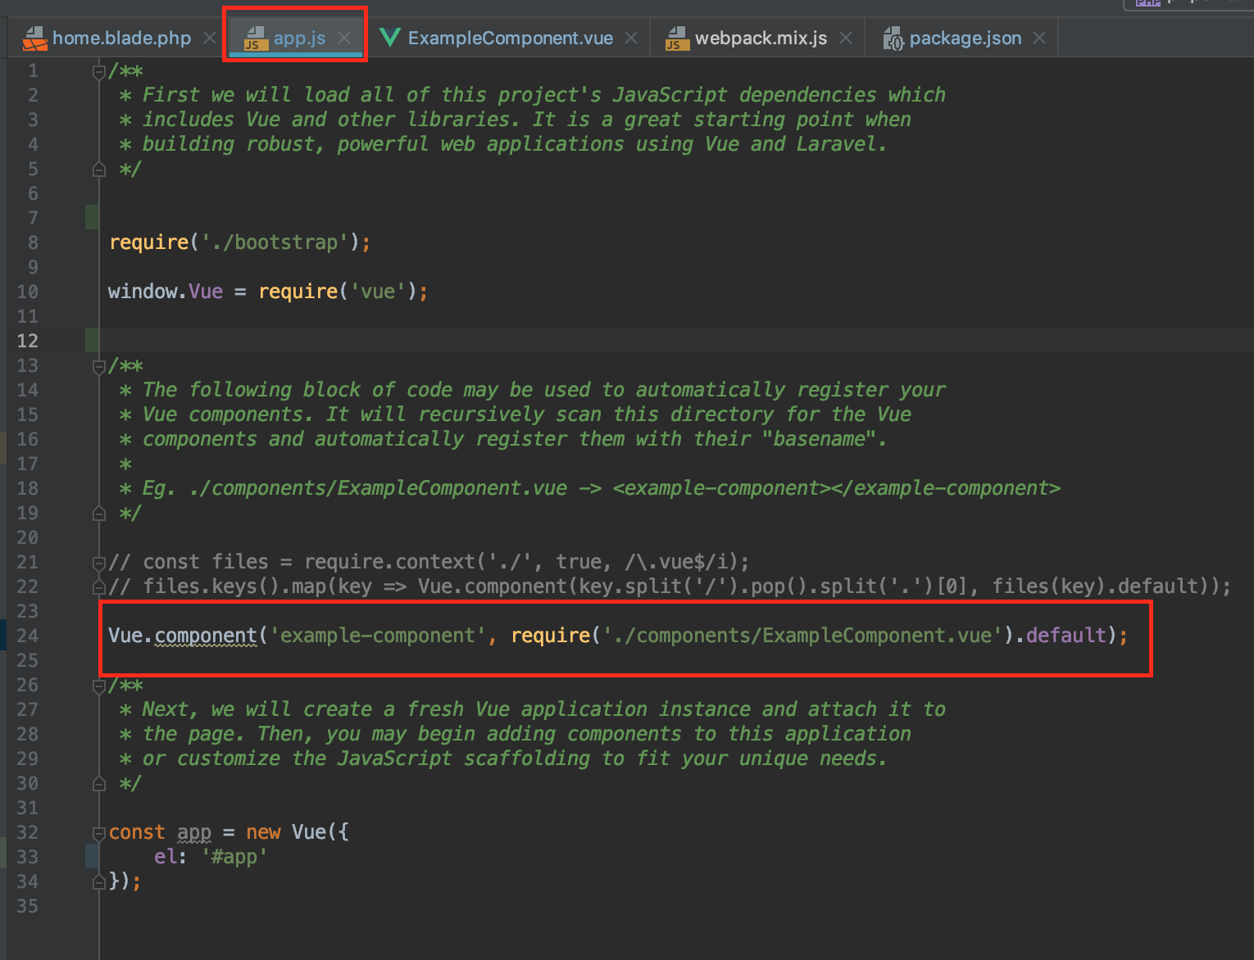The width and height of the screenshot is (1254, 960).
Task: Click the fold end marker at line 22
Action: pos(99,587)
